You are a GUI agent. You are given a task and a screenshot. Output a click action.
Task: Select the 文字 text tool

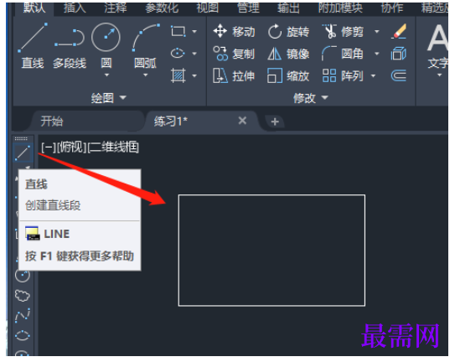click(x=437, y=46)
